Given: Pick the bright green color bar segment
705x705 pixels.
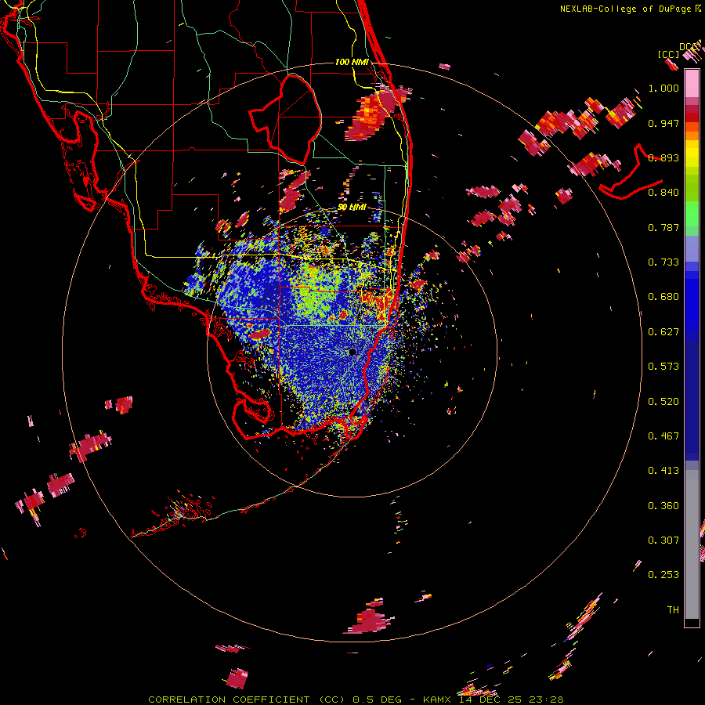Looking at the screenshot, I should [x=692, y=214].
